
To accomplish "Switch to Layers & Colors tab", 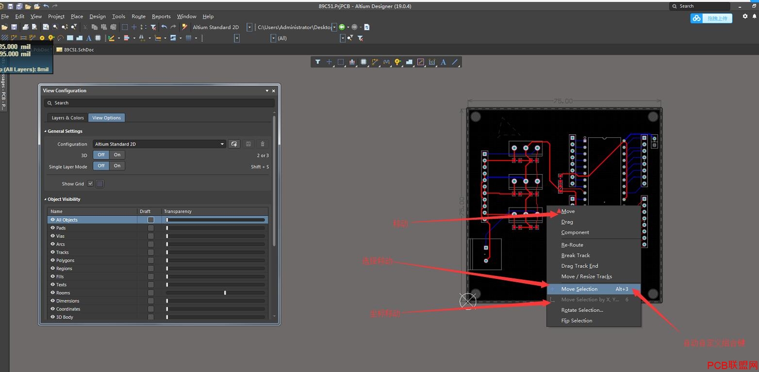I will 68,118.
